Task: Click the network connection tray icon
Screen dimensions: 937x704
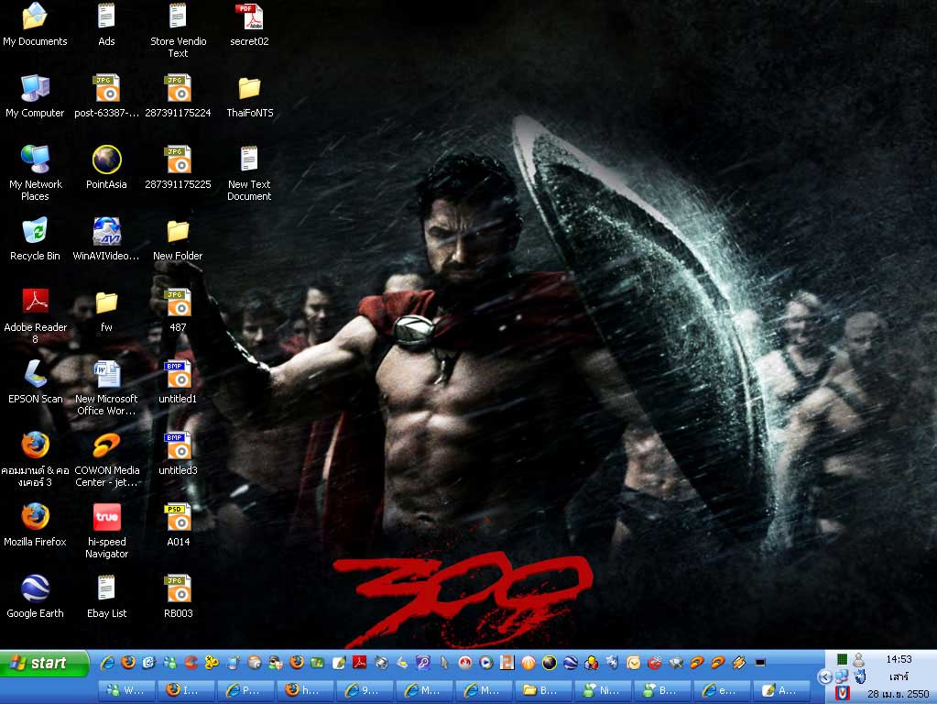Action: tap(842, 676)
